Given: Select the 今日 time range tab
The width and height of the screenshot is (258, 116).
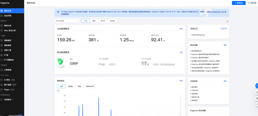Looking at the screenshot, I should pos(86,21).
